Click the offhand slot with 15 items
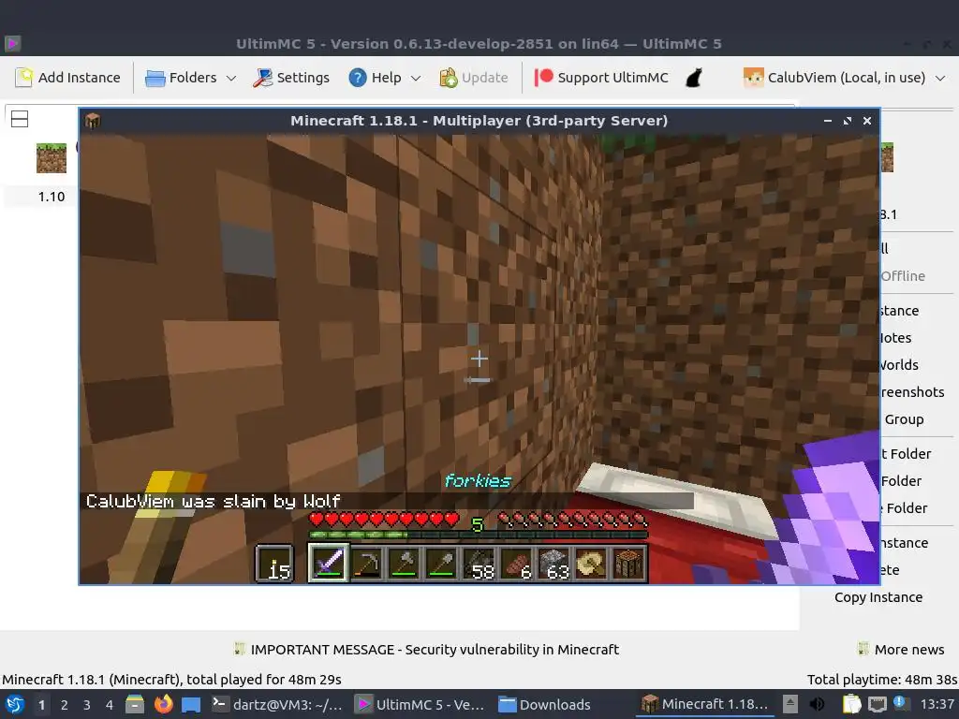Screen dimensions: 959x719 tap(274, 563)
